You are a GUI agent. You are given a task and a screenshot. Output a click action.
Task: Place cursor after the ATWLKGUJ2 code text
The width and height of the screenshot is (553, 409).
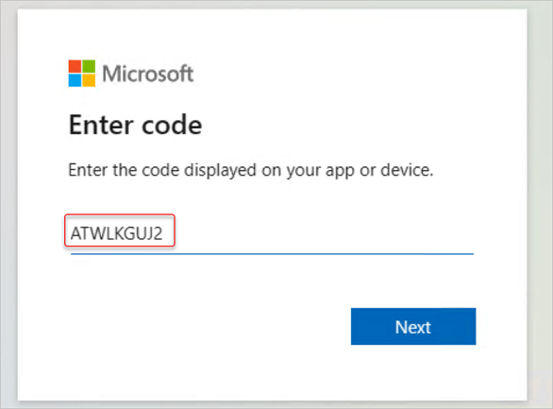[x=163, y=233]
